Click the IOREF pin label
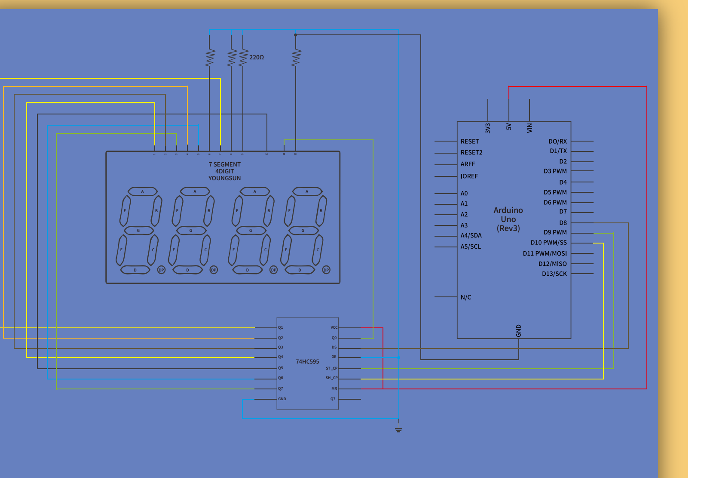The height and width of the screenshot is (478, 701). pyautogui.click(x=469, y=176)
